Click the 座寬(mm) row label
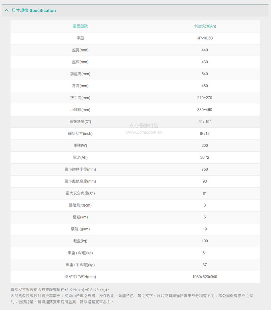The image size is (271, 310). coord(80,50)
